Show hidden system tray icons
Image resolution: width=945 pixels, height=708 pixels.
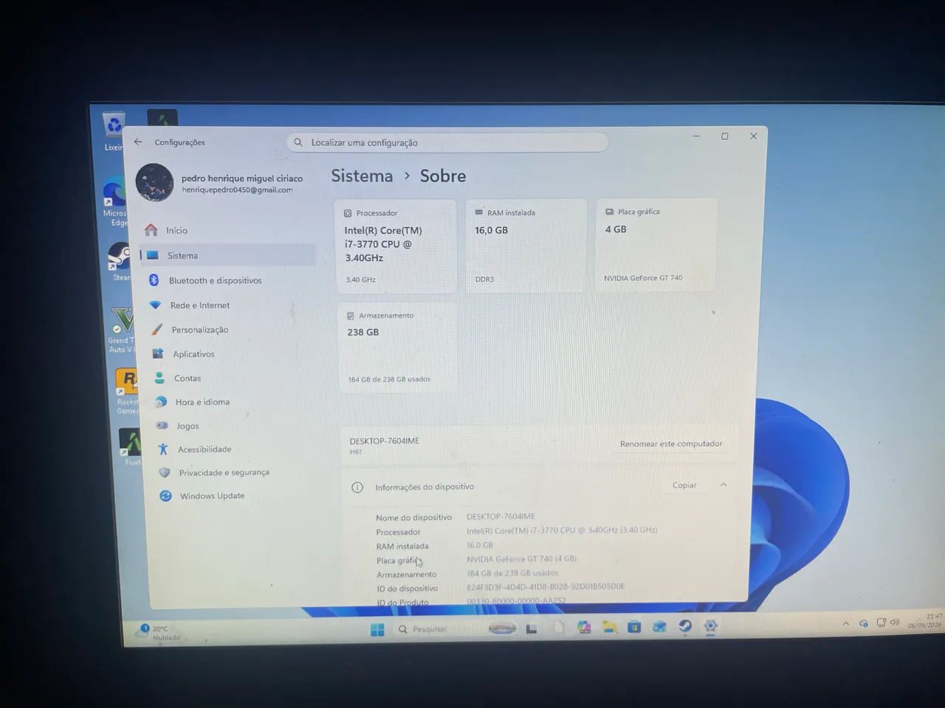845,623
